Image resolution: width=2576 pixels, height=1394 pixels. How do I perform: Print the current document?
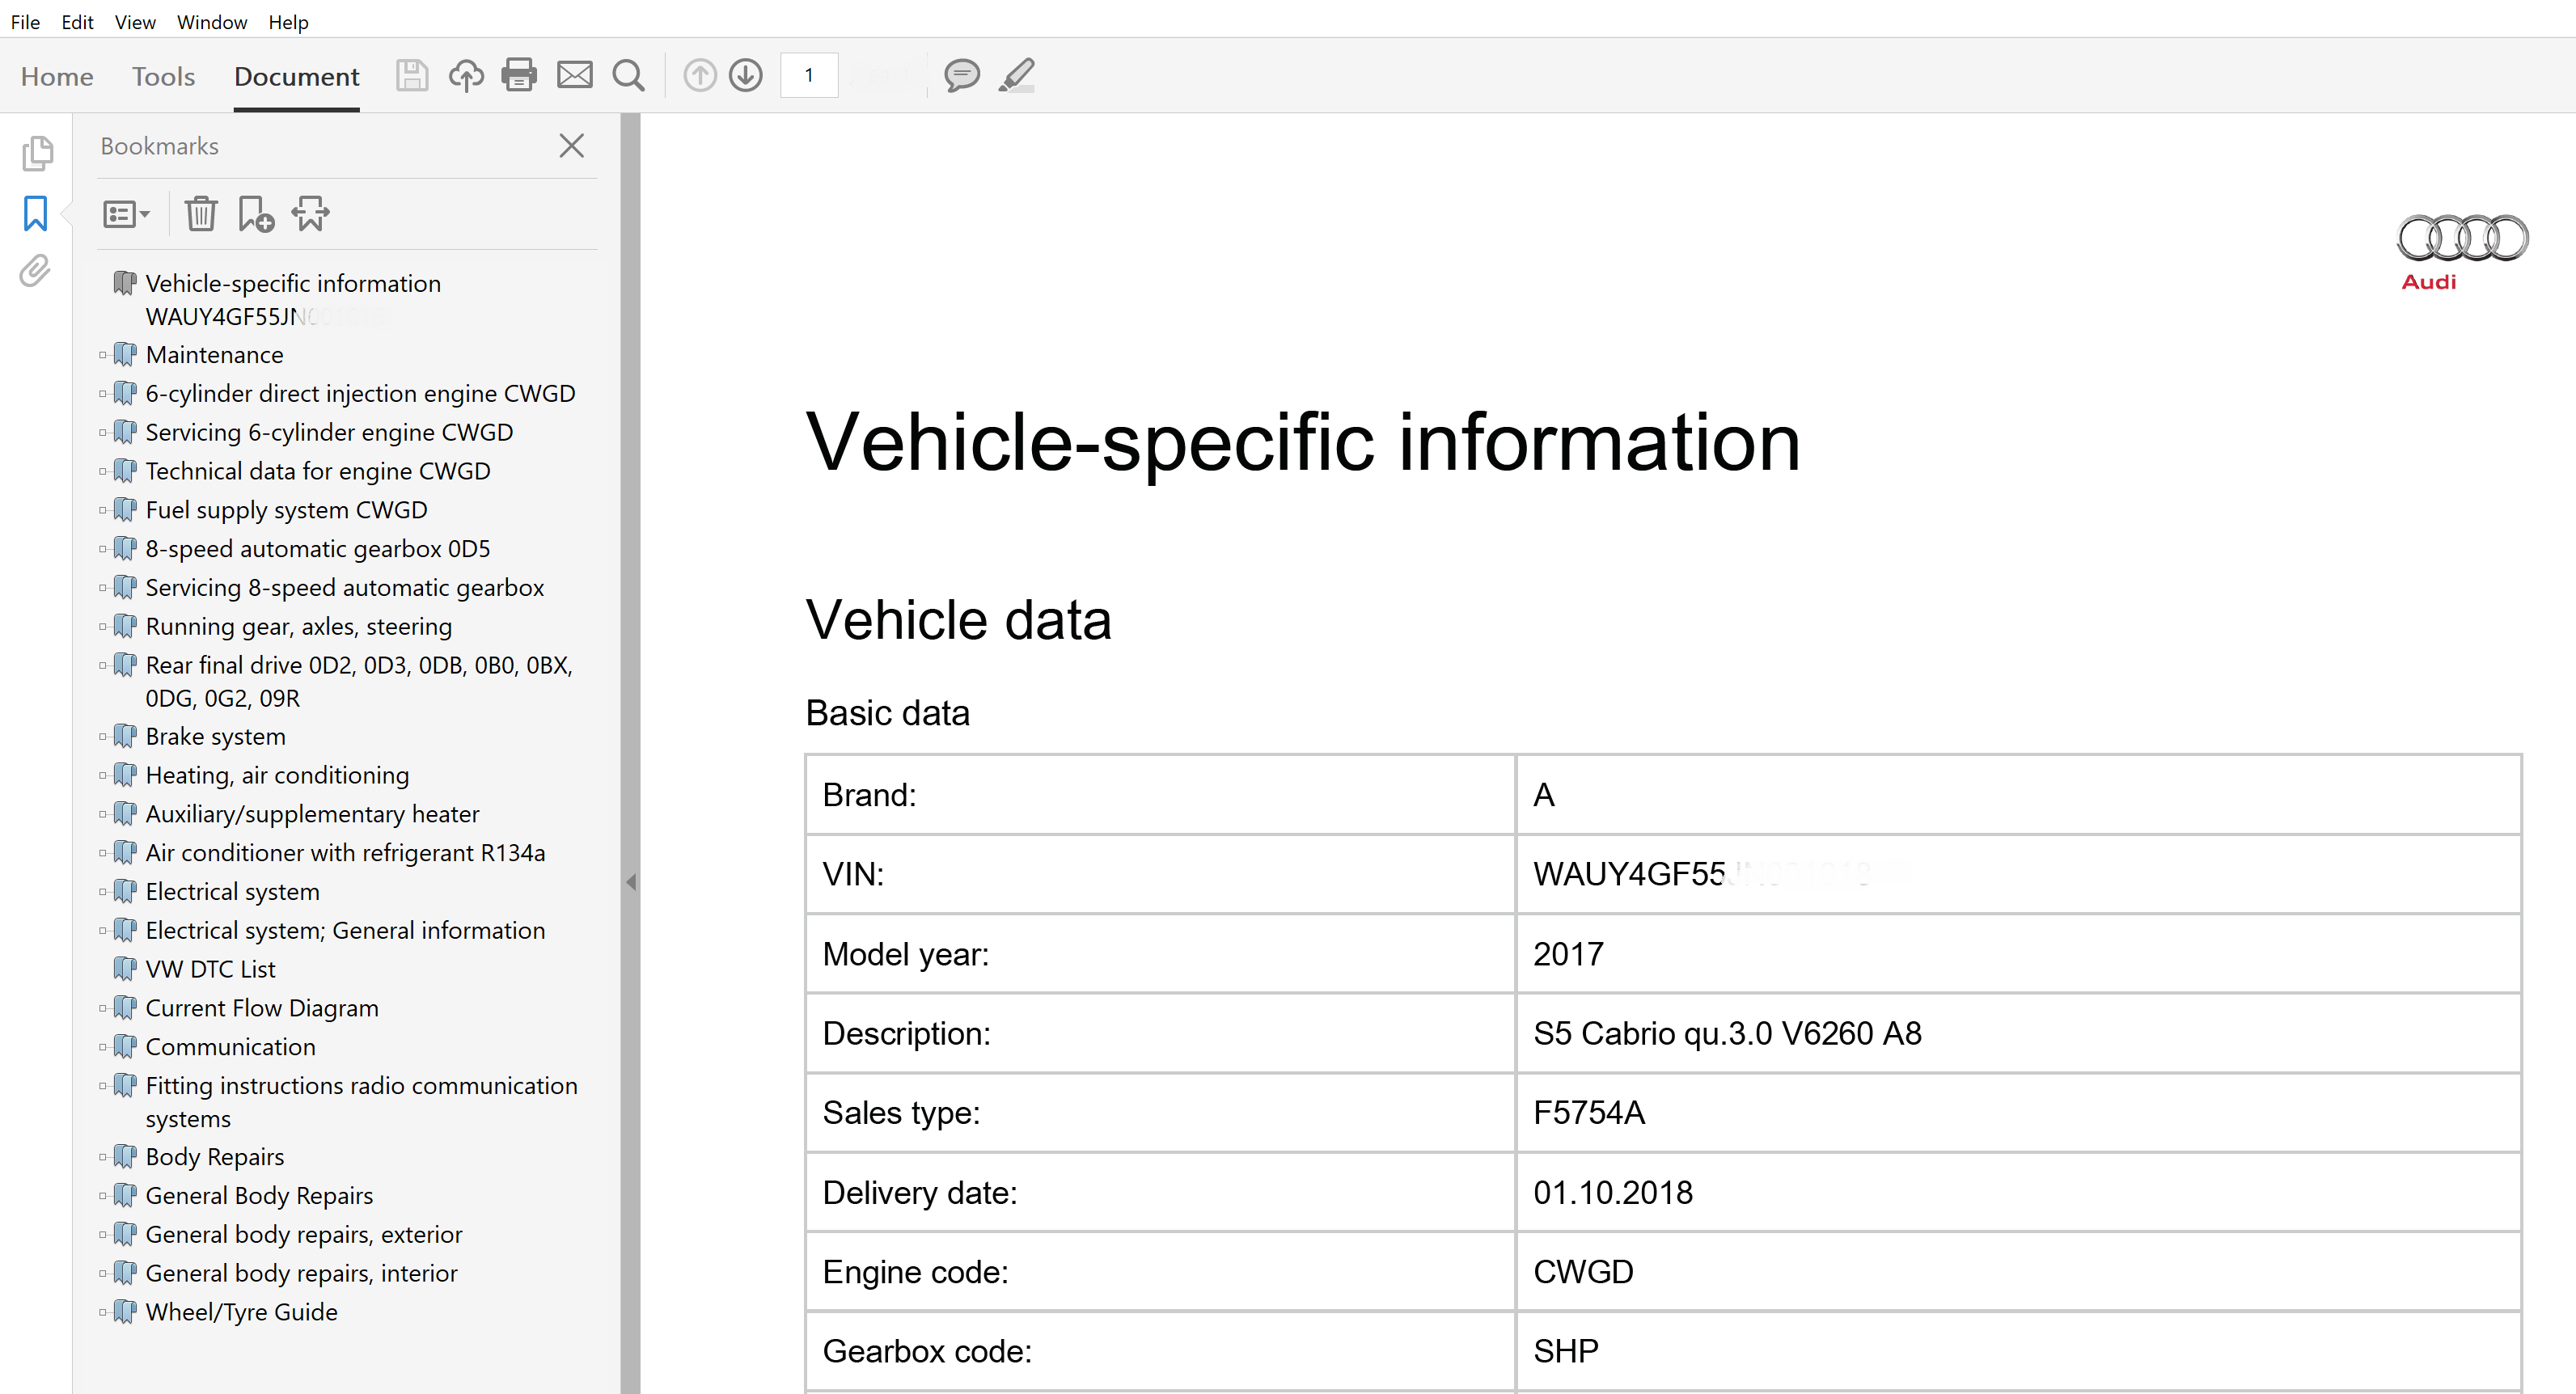click(x=519, y=75)
